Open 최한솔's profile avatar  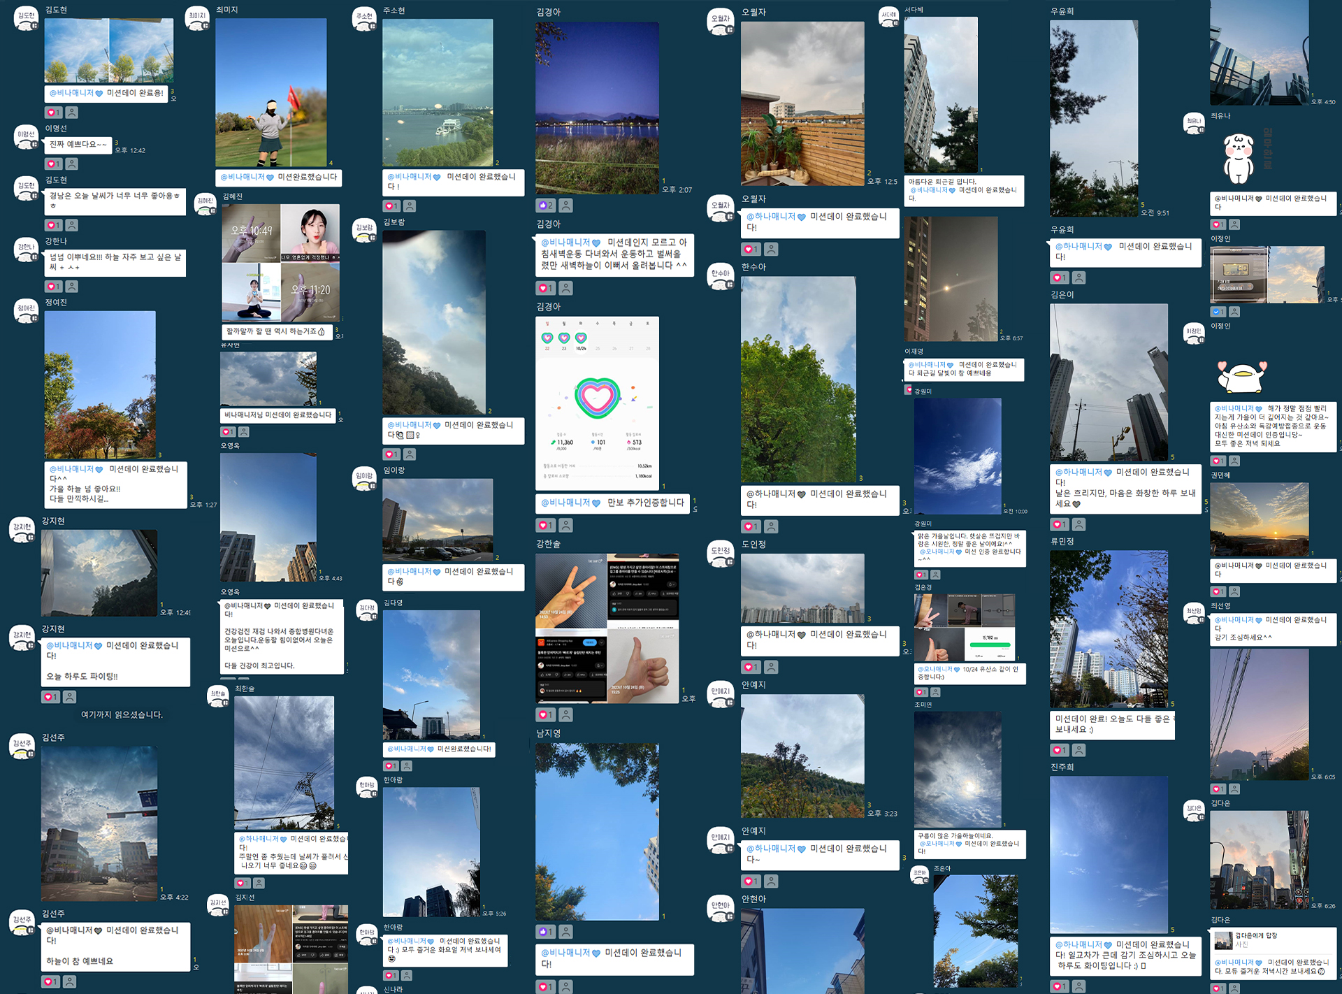point(218,696)
